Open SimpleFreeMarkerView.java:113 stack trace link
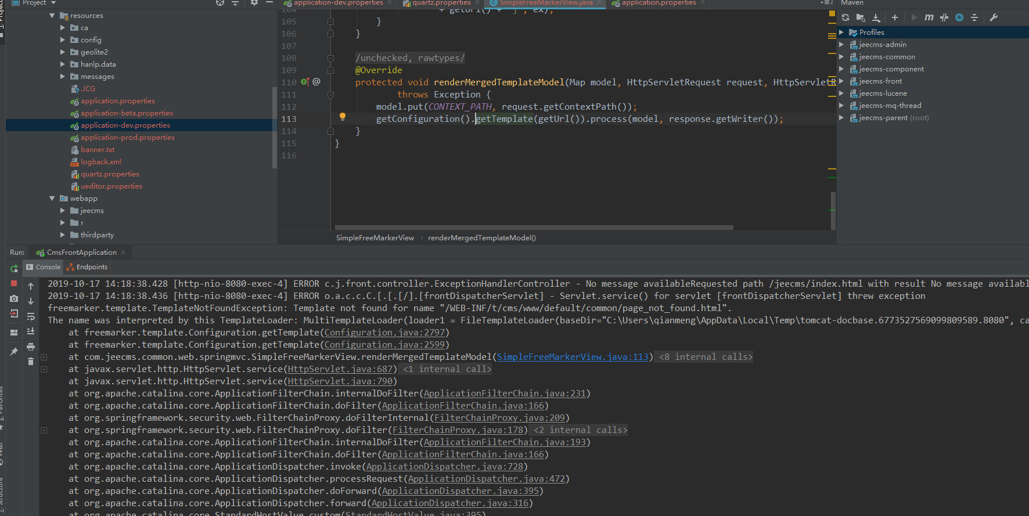 pos(573,357)
